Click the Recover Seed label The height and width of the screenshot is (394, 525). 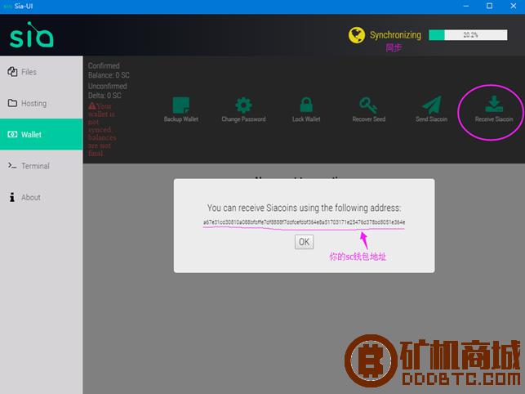368,119
